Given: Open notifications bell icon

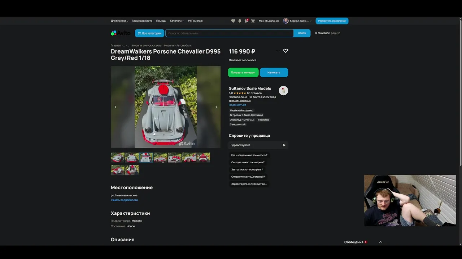Looking at the screenshot, I should coord(240,21).
